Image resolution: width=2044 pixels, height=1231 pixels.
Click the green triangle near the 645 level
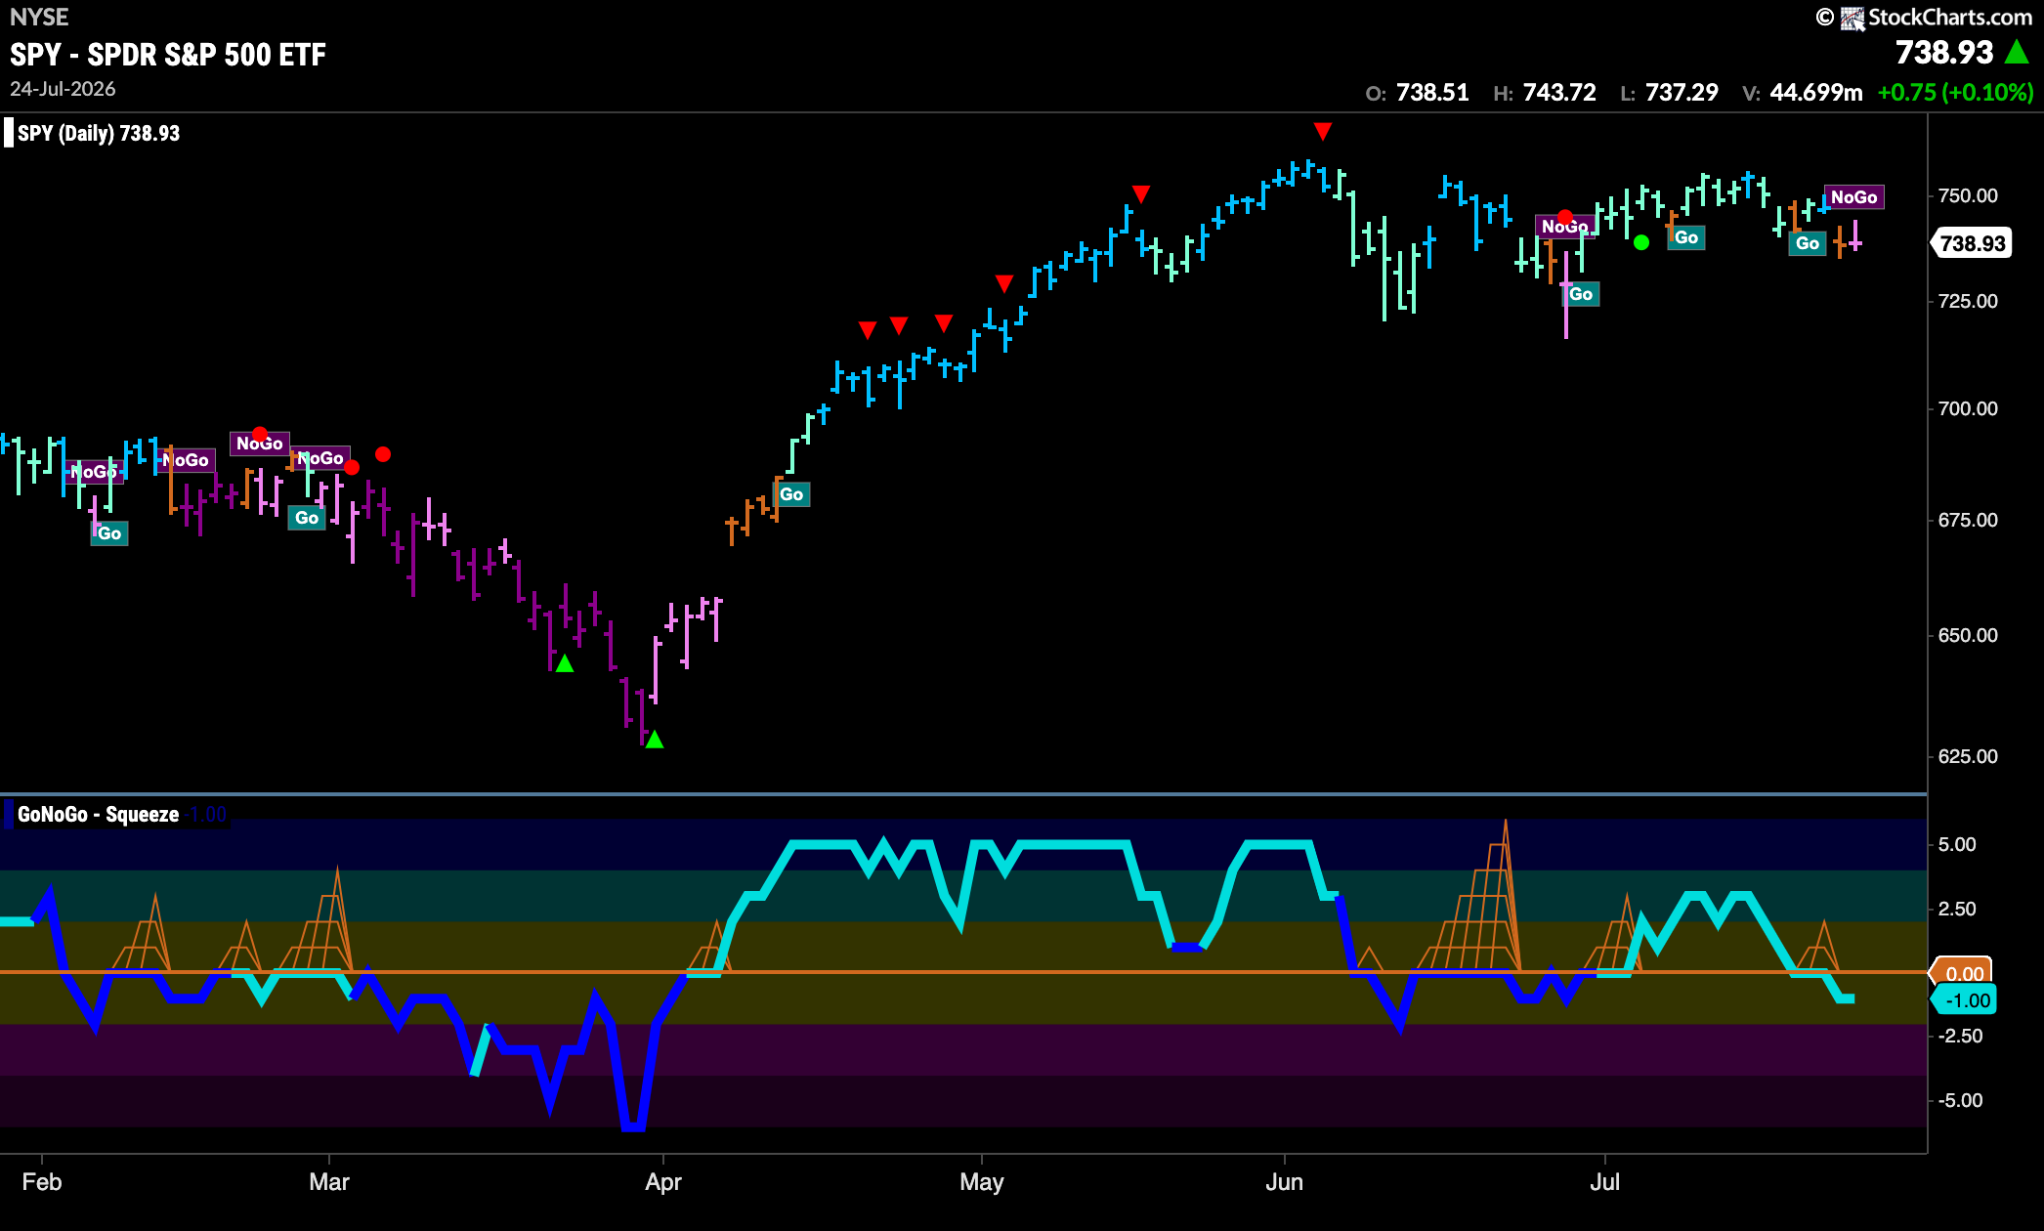click(565, 663)
